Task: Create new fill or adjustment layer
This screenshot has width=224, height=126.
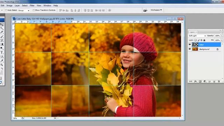Action: tap(205, 82)
